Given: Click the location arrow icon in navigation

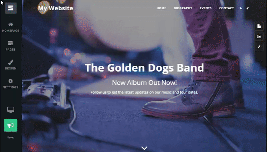Looking at the screenshot, I should (247, 8).
